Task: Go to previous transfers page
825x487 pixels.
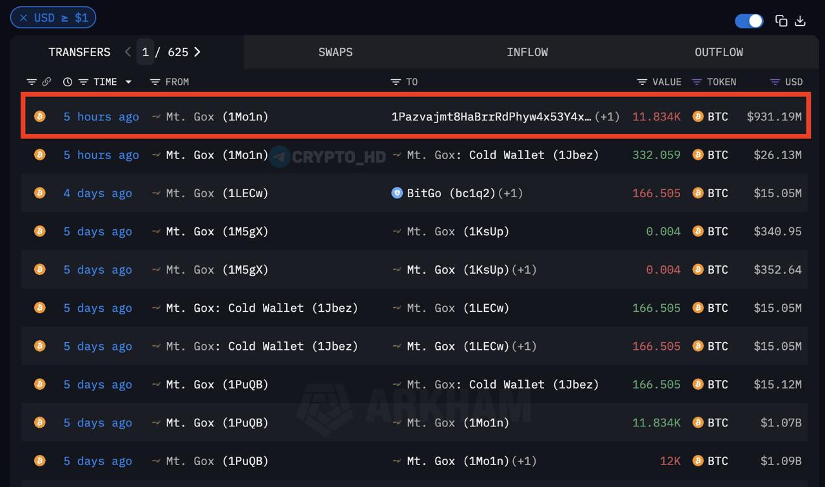Action: tap(128, 52)
